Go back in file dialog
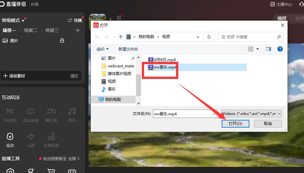 point(97,37)
